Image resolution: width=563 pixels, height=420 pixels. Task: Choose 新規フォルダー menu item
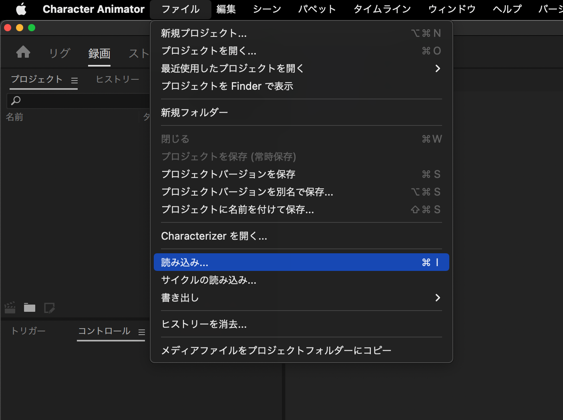(x=301, y=113)
